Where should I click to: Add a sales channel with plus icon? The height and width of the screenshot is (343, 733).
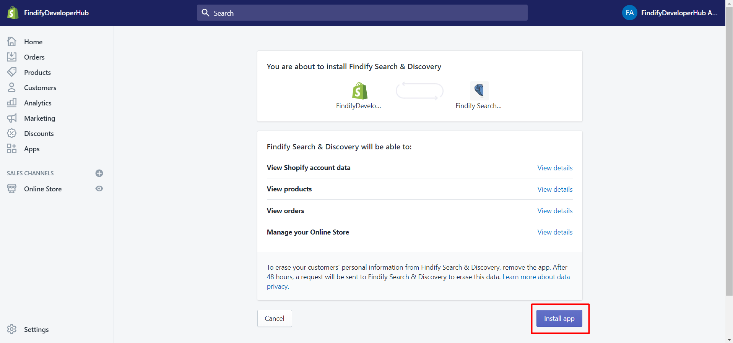pos(99,173)
